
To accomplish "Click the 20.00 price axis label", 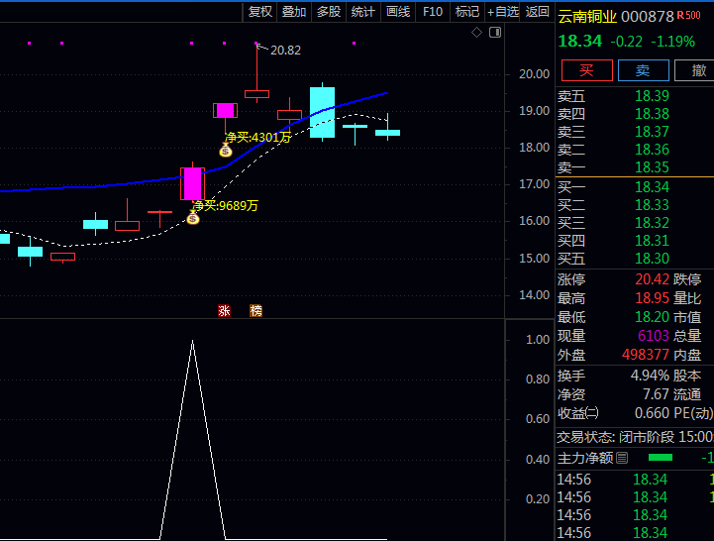I will click(534, 74).
